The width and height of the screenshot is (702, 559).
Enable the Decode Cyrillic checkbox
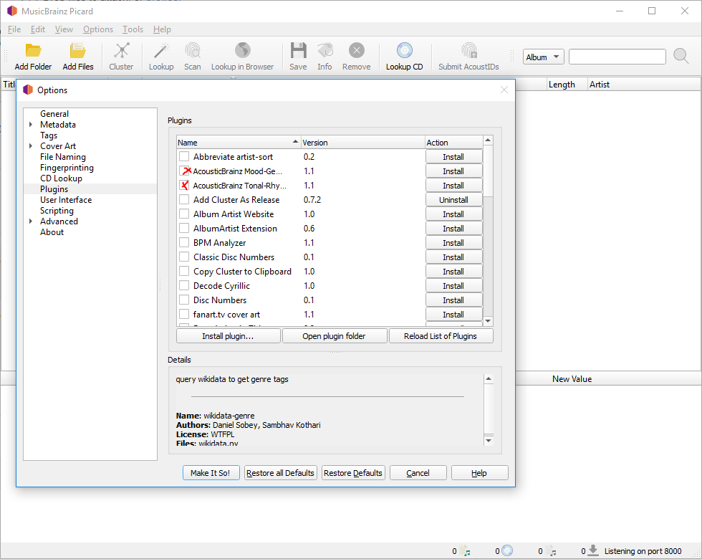coord(184,286)
